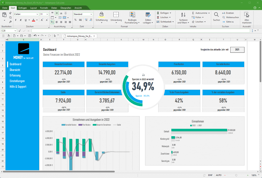Viewport: 262px width, 178px height.
Task: Click the save icon in quick toolbar
Action: coord(30,36)
